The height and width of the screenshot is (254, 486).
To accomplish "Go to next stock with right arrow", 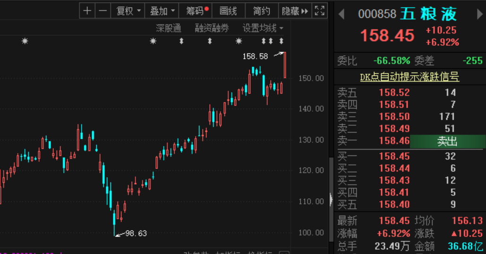I will pos(479,14).
